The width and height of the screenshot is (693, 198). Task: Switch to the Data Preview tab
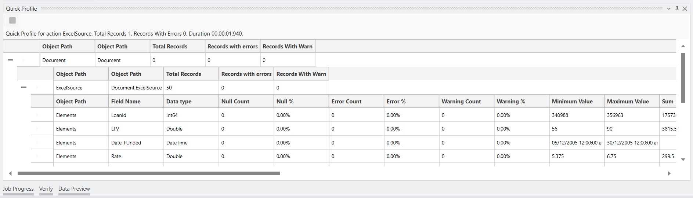[74, 189]
